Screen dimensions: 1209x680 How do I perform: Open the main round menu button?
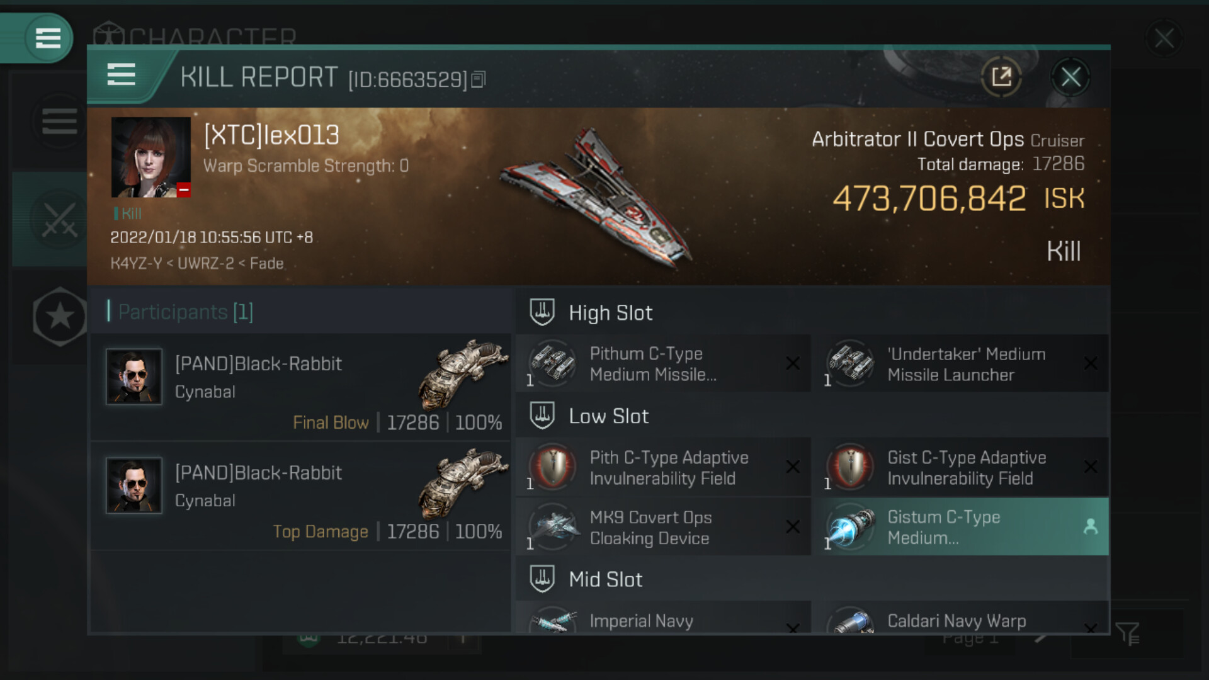click(x=48, y=38)
